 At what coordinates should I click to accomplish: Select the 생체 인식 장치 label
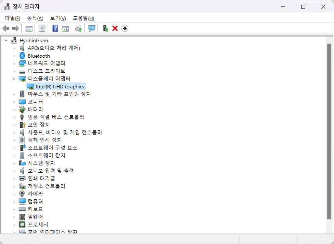tap(45, 140)
